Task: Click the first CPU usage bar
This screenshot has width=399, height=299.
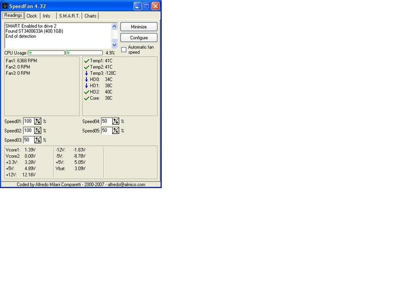Action: [x=46, y=53]
